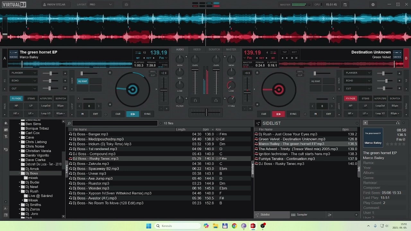411x231 pixels.
Task: Click deck A pitch fader
Action: (x=164, y=90)
